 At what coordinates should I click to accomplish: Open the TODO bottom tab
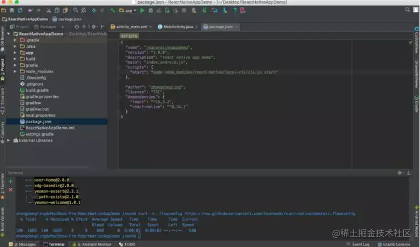point(127,244)
